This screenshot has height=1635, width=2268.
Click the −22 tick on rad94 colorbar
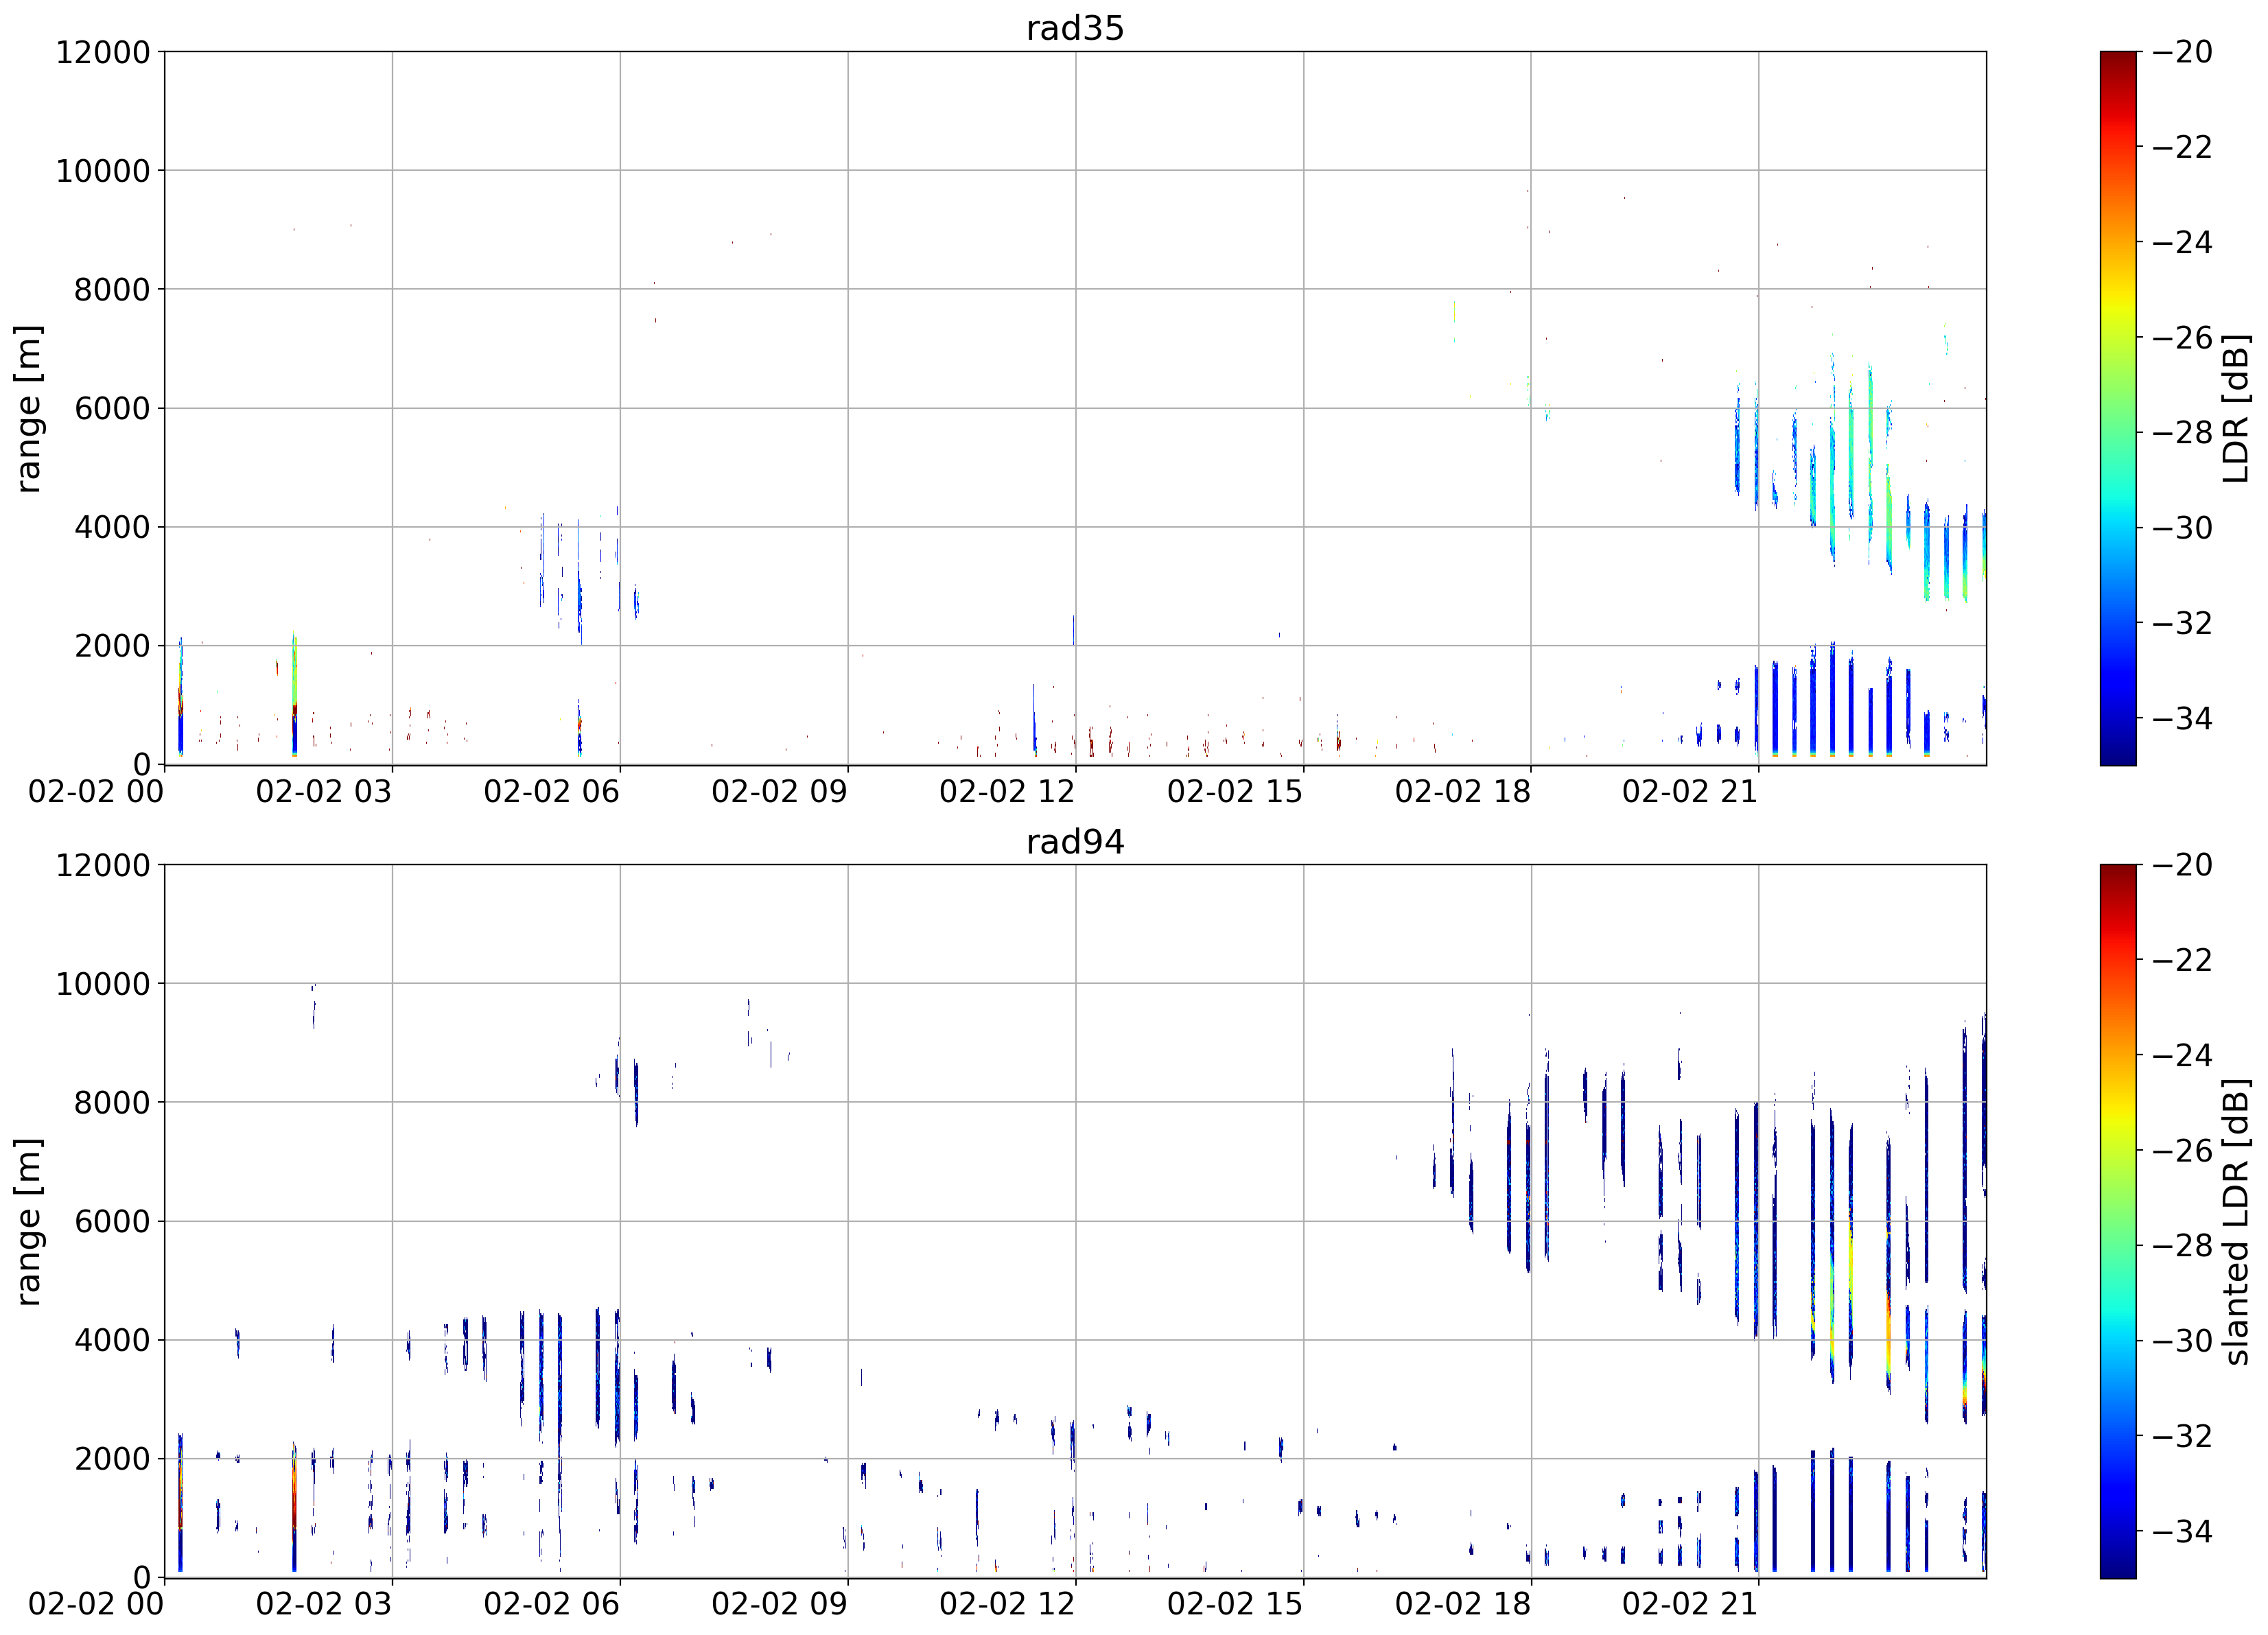coord(2182,960)
